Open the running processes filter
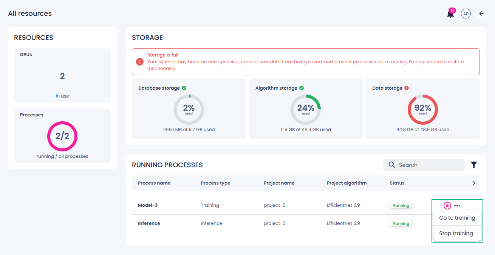The width and height of the screenshot is (495, 255). click(474, 165)
